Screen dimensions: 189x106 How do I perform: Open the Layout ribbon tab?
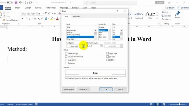pos(38,8)
